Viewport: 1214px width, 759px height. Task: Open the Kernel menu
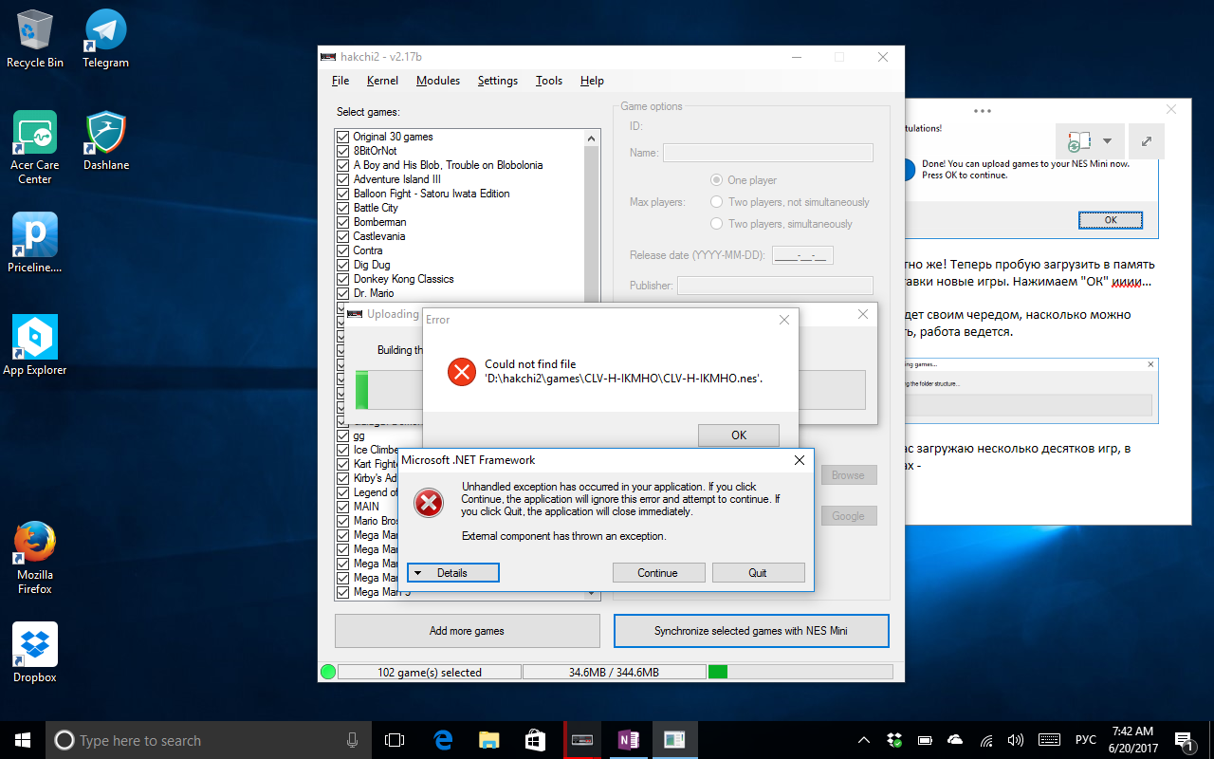tap(382, 81)
